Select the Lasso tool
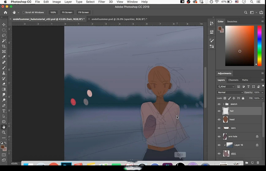 pos(4,35)
